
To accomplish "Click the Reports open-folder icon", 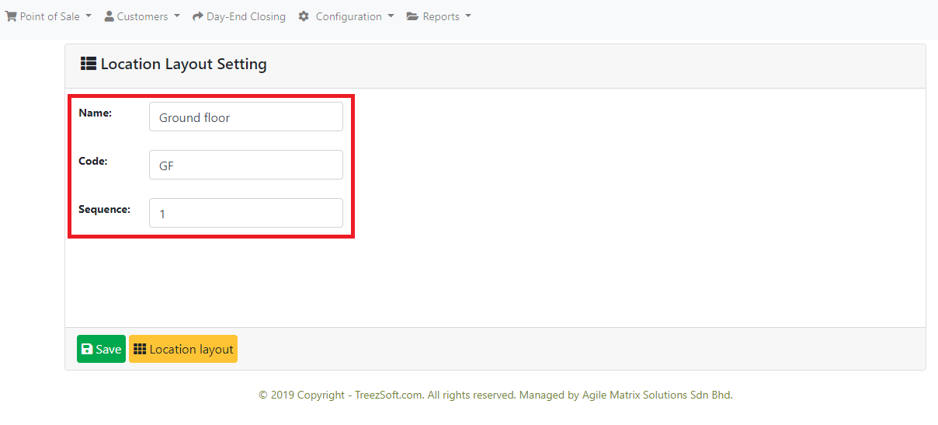I will [x=412, y=16].
